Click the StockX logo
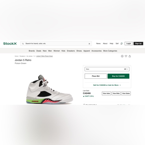 [x=10, y=43]
